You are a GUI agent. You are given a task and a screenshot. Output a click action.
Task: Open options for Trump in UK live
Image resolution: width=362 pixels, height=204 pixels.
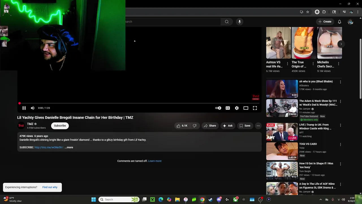341,125
